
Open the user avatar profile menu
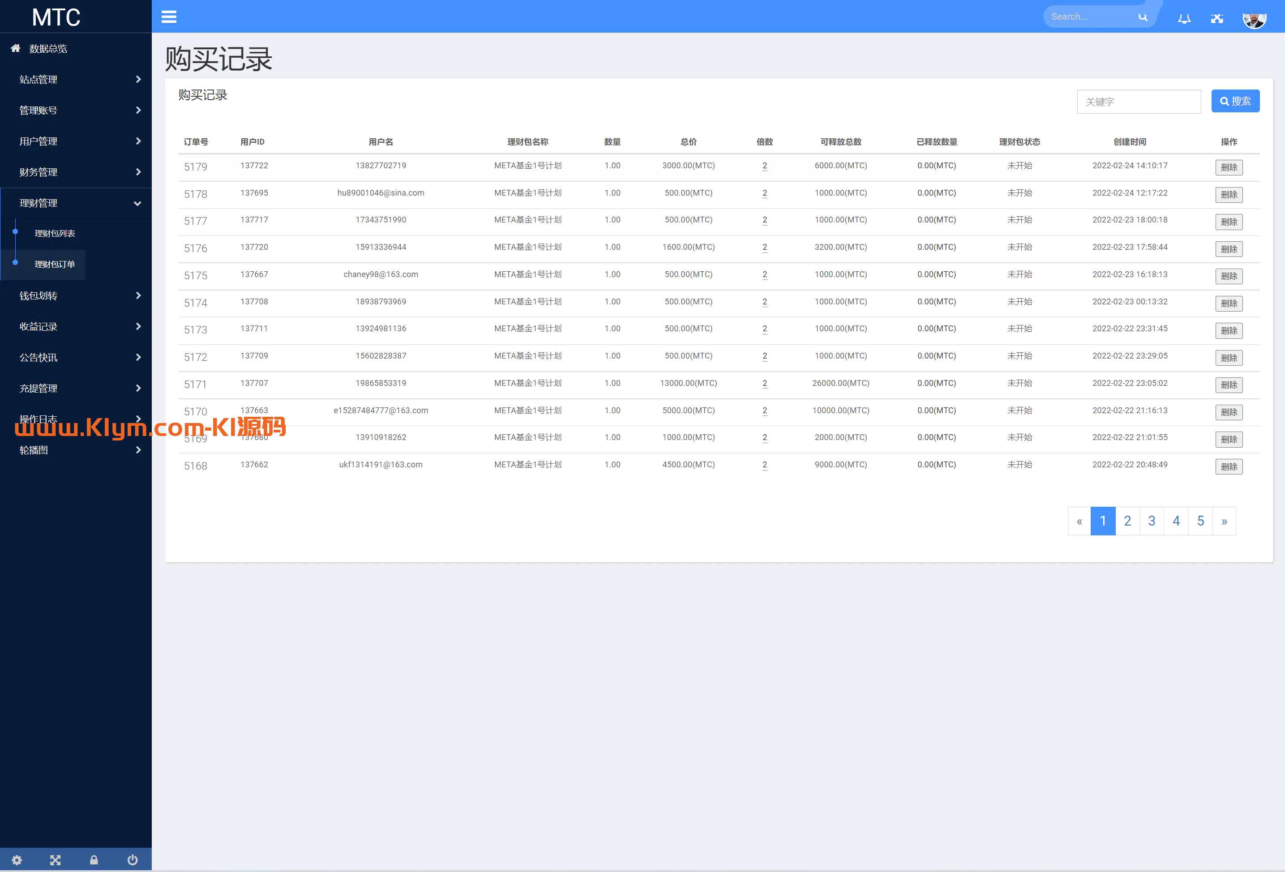point(1254,19)
